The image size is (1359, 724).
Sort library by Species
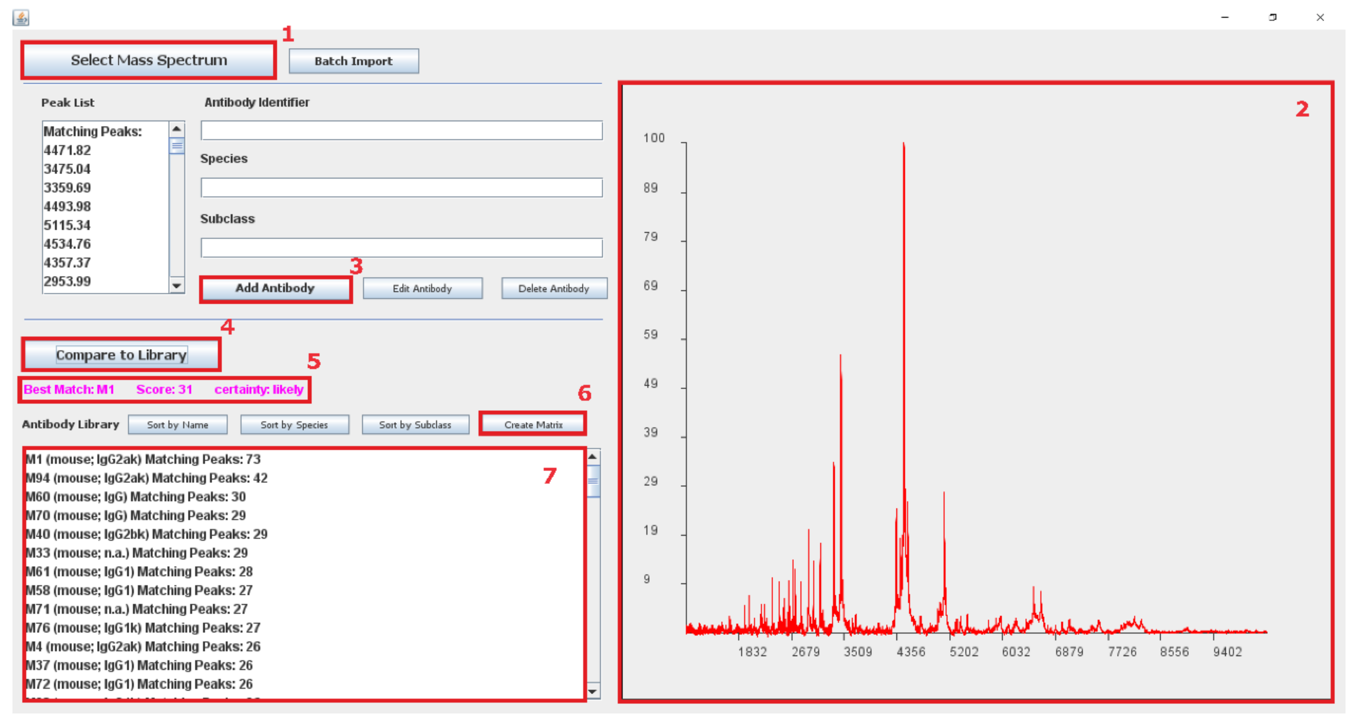click(x=294, y=424)
